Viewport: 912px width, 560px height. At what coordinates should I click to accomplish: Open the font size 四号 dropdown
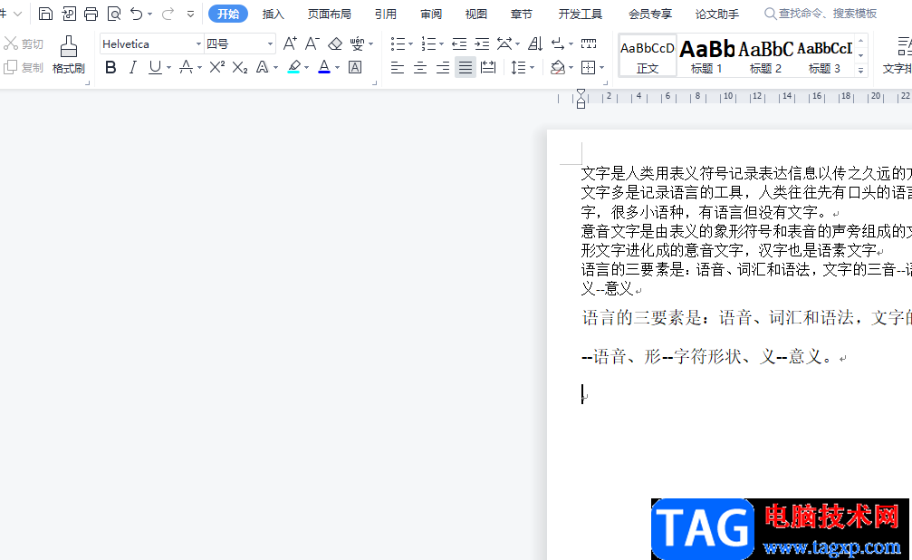pos(271,44)
